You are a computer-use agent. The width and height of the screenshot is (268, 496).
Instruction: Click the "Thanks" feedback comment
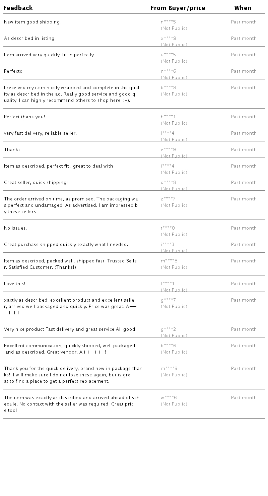click(x=12, y=150)
